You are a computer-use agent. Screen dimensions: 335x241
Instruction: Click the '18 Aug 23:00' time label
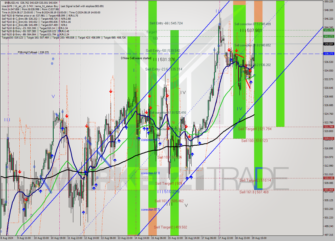pos(242,238)
